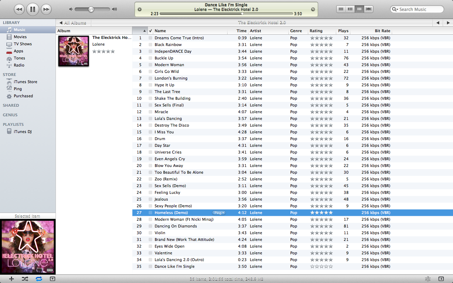Rate the album using stars under Lolene

click(x=104, y=51)
